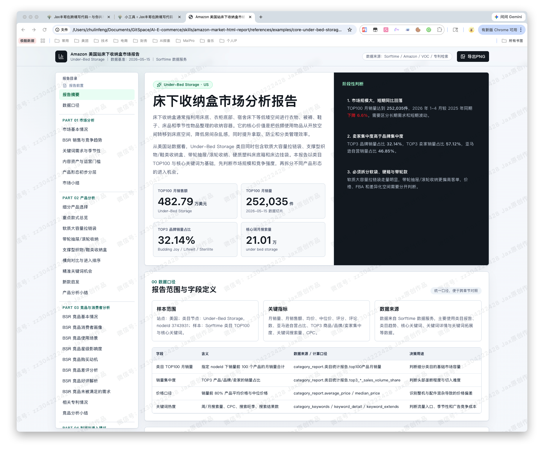Screen dimensions: 544x454
Task: Open the 常用 bookmarks folder
Action: [62, 41]
